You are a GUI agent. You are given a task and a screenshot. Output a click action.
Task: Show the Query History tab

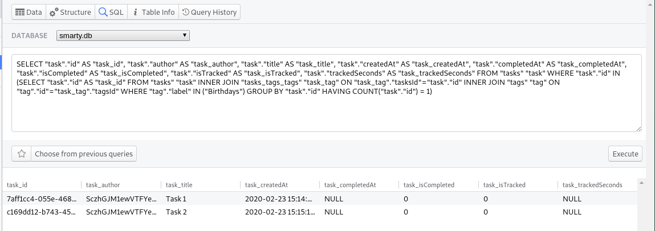click(209, 12)
